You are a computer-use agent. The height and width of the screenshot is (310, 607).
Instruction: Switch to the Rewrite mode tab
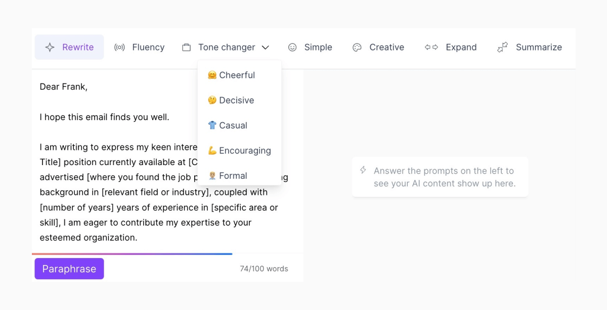click(x=69, y=47)
